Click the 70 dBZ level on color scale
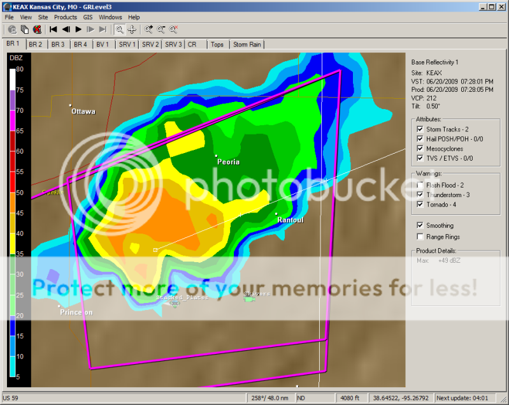The image size is (509, 405). tap(20, 110)
